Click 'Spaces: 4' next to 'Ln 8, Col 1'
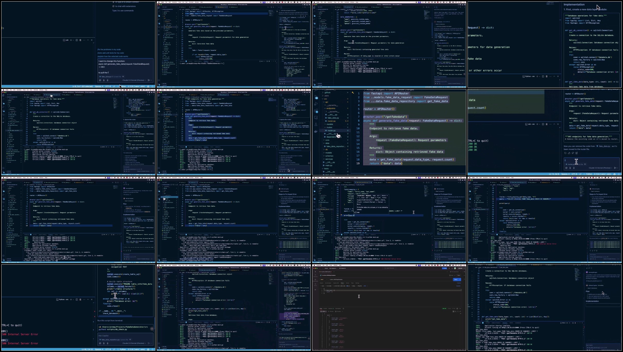This screenshot has height=352, width=623. coord(99,86)
